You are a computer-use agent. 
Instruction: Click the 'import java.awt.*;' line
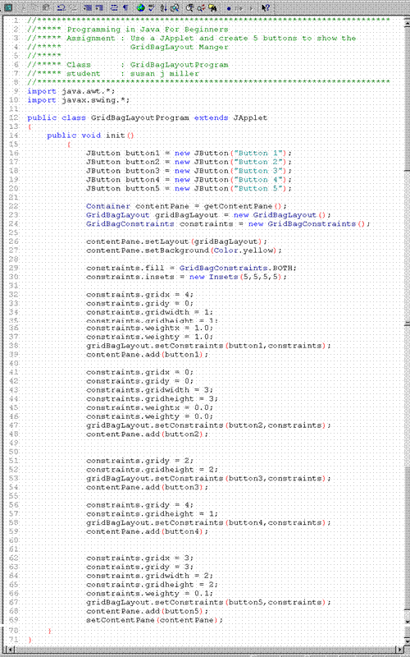pos(71,91)
